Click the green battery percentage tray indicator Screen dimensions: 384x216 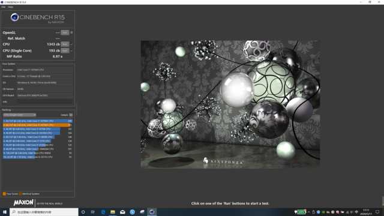tap(301, 212)
